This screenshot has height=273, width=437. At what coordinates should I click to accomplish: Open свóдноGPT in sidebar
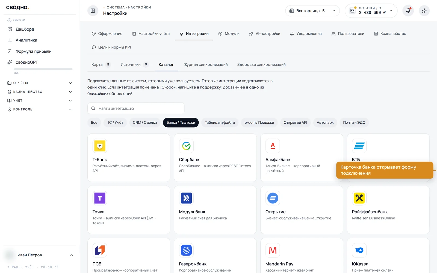point(40,62)
